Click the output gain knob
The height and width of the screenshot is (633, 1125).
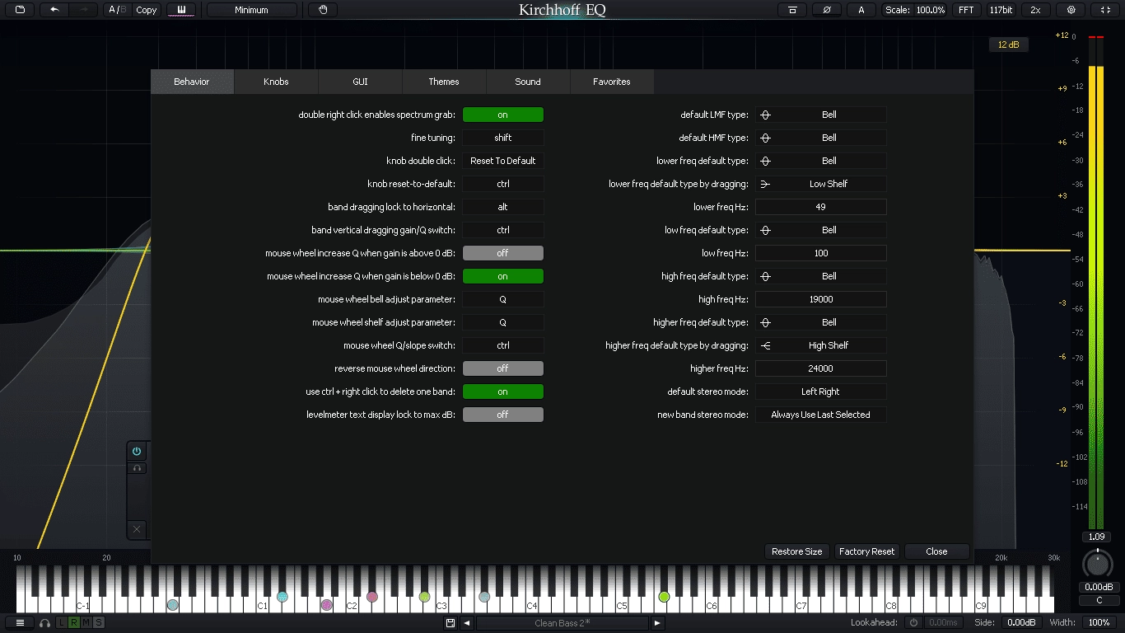[1096, 565]
